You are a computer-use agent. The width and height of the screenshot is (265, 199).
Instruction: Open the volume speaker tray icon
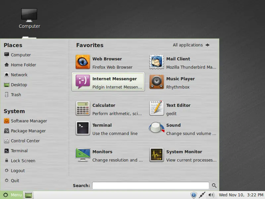211,195
